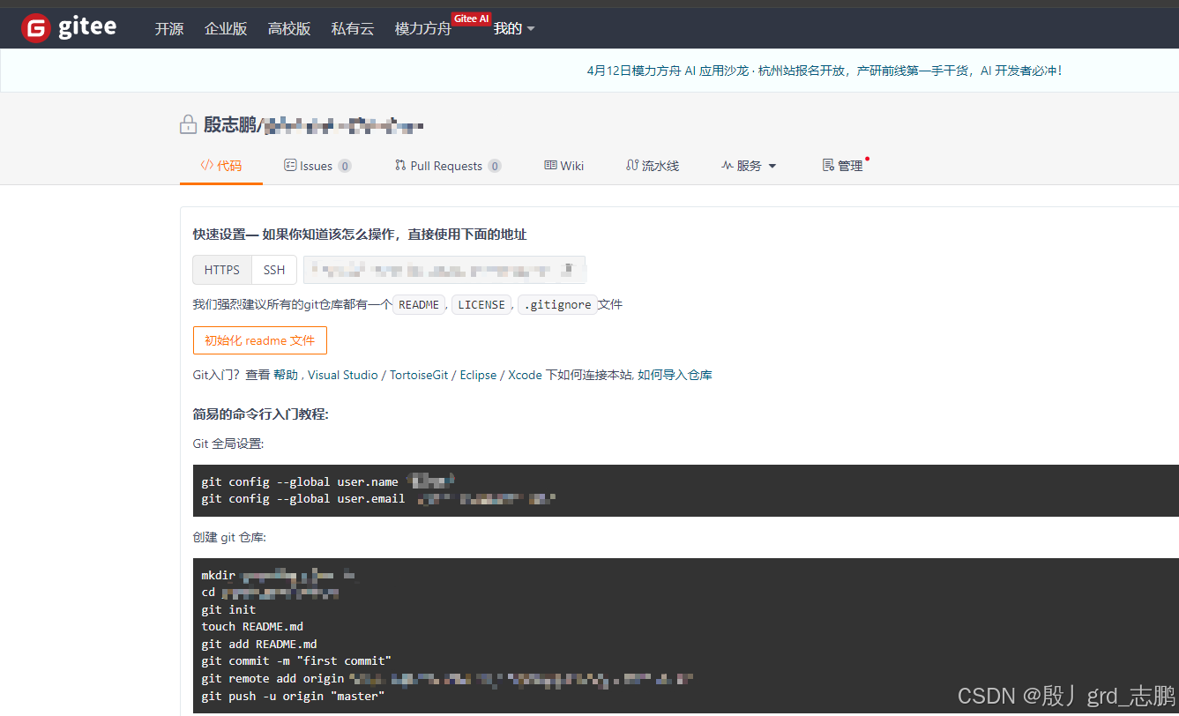Click the git config --global user.name line
The height and width of the screenshot is (716, 1179).
328,481
